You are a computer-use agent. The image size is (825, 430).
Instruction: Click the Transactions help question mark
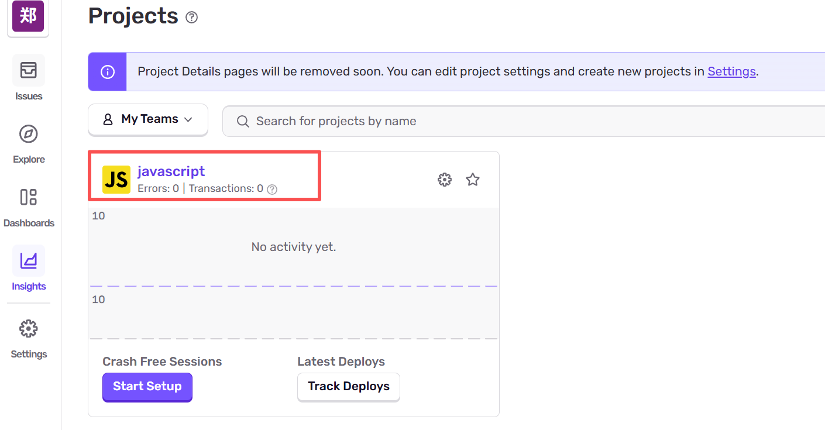(272, 189)
